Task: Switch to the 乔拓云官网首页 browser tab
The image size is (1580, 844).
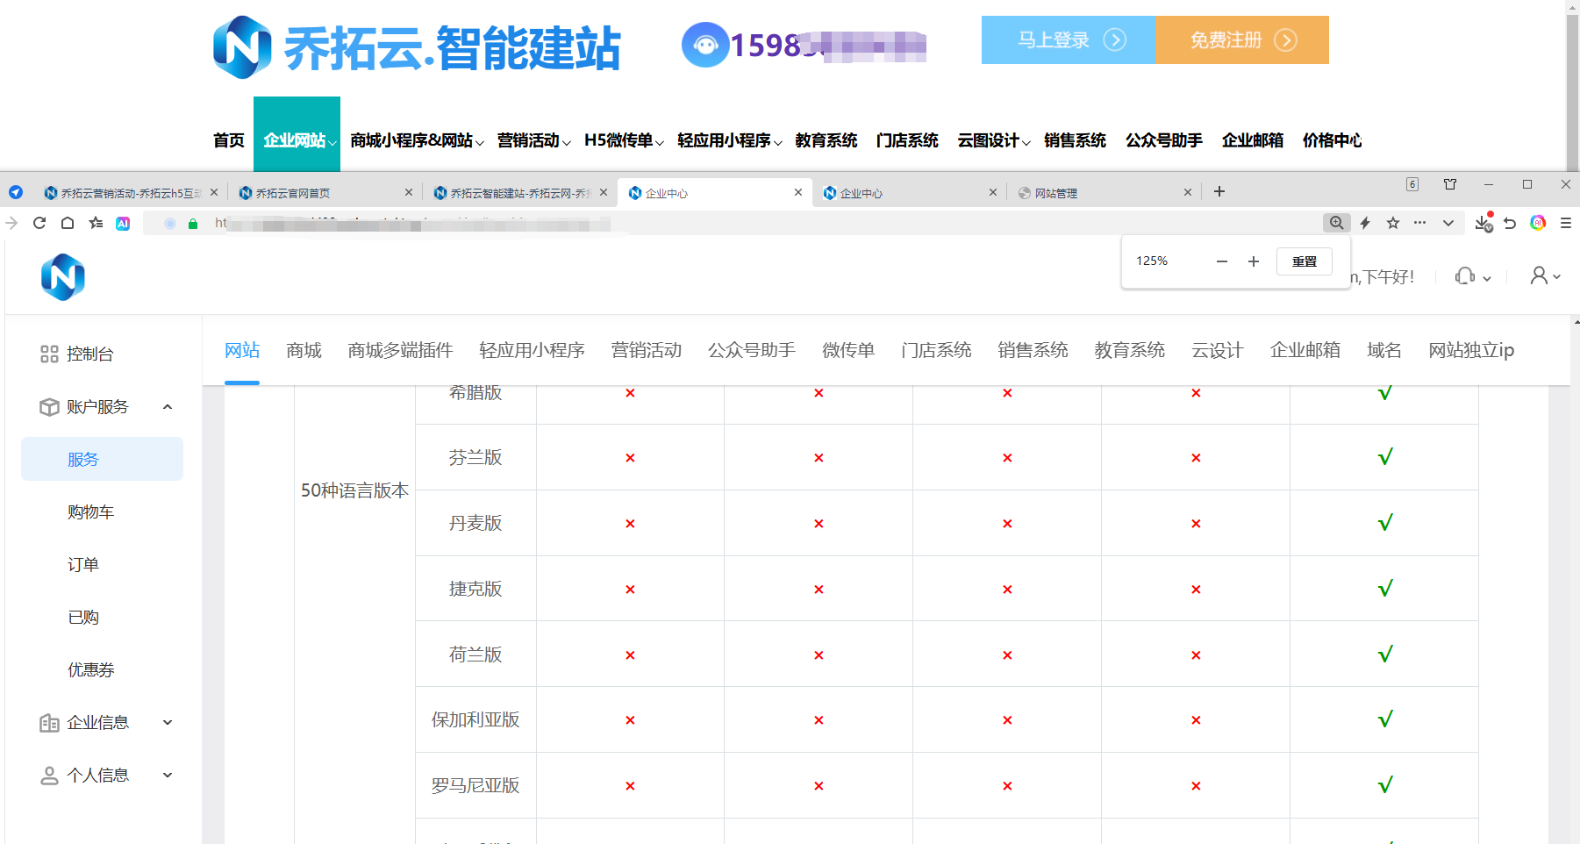Action: click(325, 193)
